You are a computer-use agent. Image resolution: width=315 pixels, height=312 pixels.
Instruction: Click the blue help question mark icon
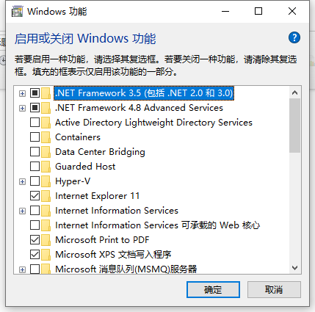(294, 37)
